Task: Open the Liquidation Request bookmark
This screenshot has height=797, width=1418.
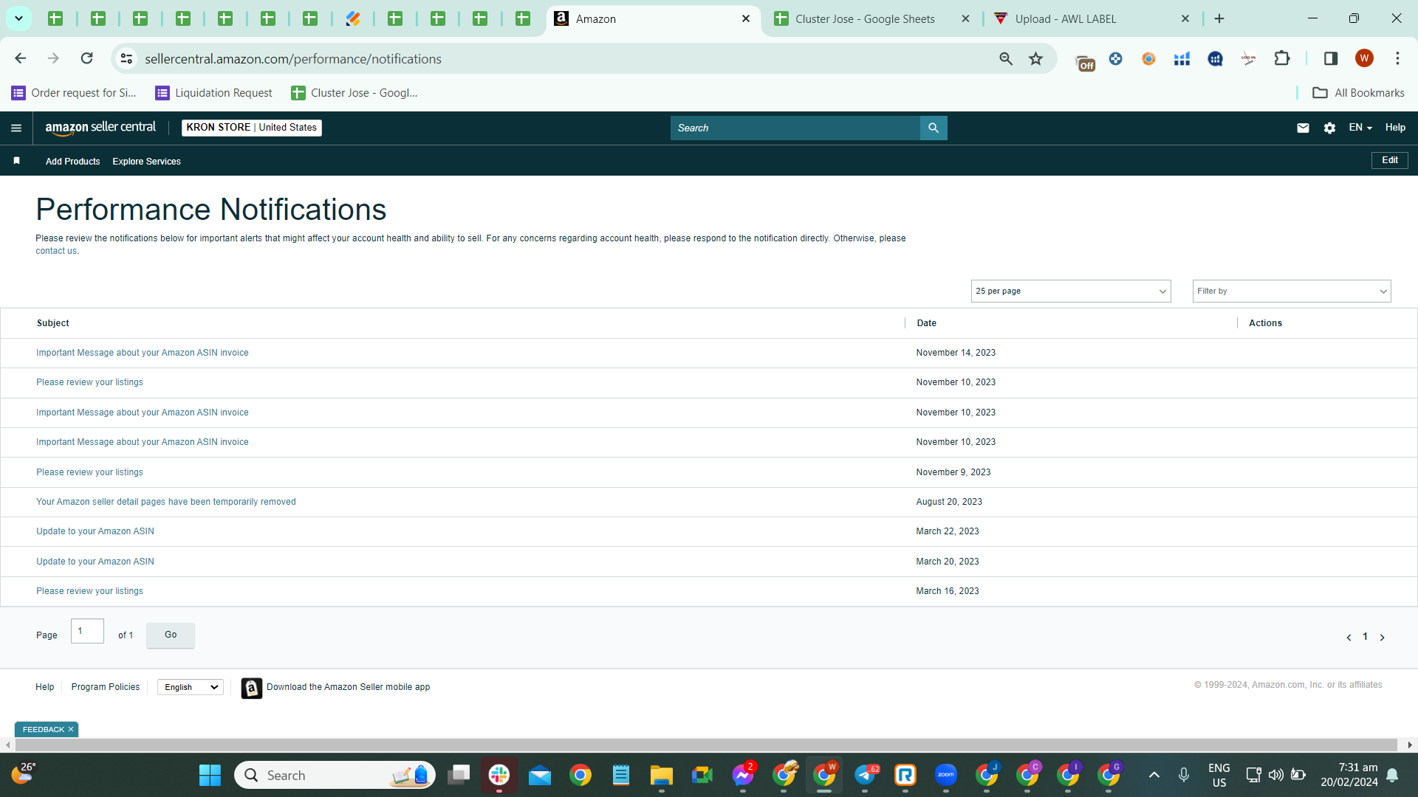Action: click(213, 93)
